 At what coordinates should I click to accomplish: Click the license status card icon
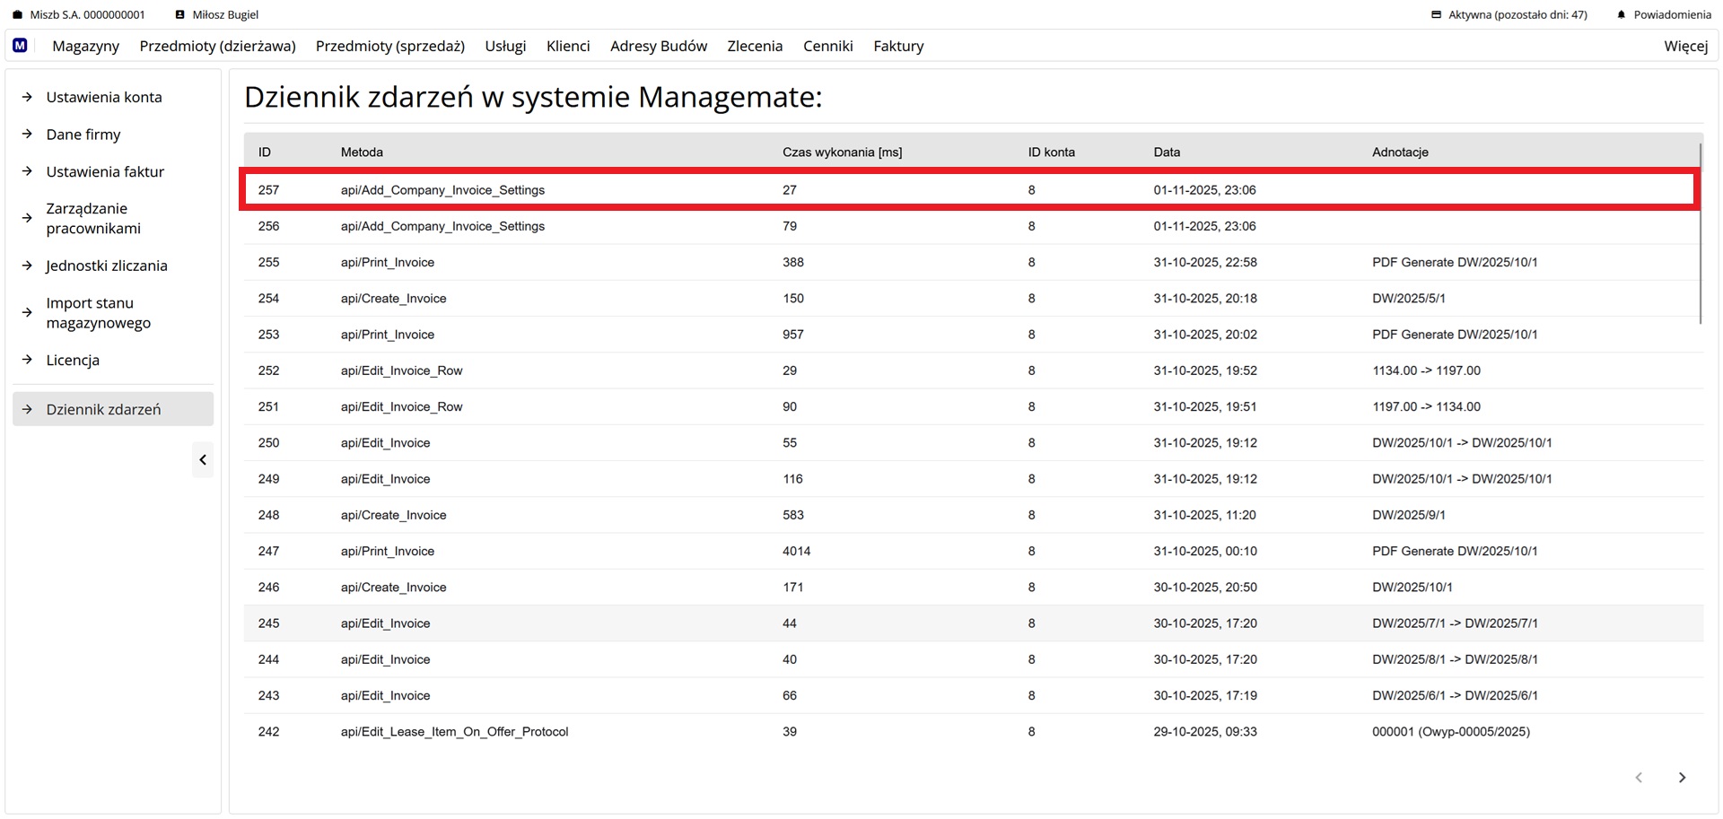tap(1436, 15)
